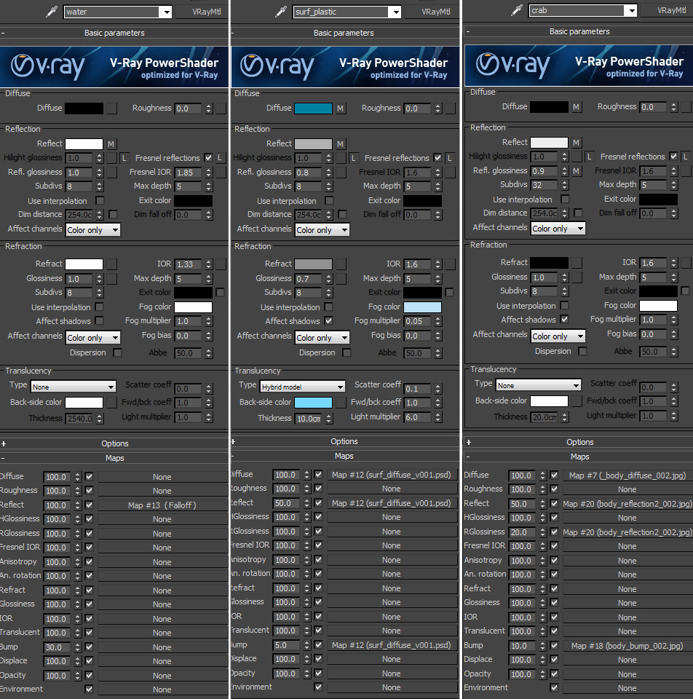The width and height of the screenshot is (693, 699).
Task: Open surf_plastic Diffuse map M button
Action: pos(341,108)
